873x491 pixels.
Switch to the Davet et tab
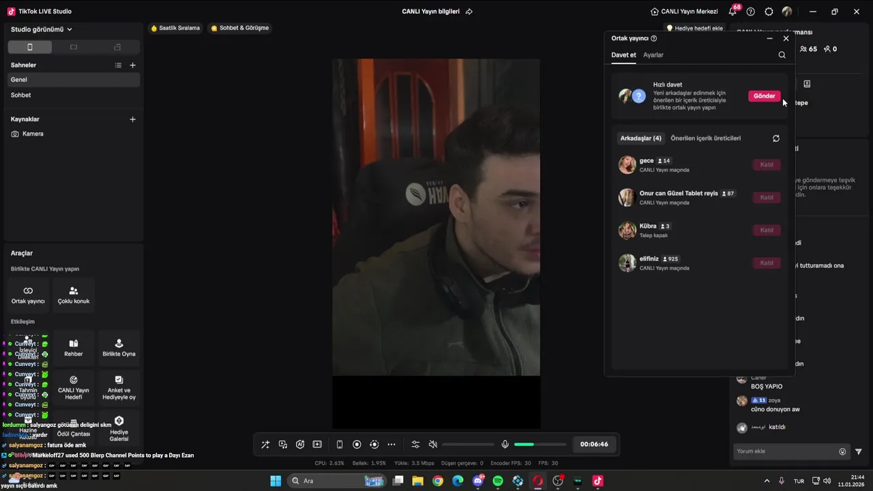pyautogui.click(x=623, y=55)
